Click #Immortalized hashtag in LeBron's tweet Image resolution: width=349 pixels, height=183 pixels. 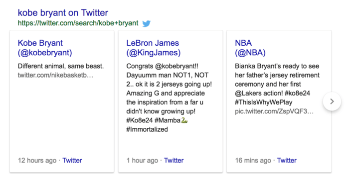click(x=147, y=129)
